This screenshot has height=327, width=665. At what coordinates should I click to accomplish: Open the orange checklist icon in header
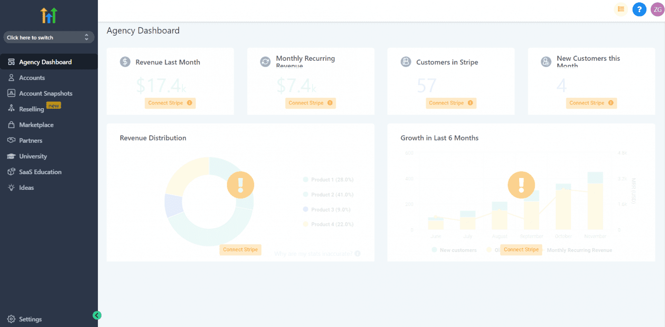tap(621, 9)
